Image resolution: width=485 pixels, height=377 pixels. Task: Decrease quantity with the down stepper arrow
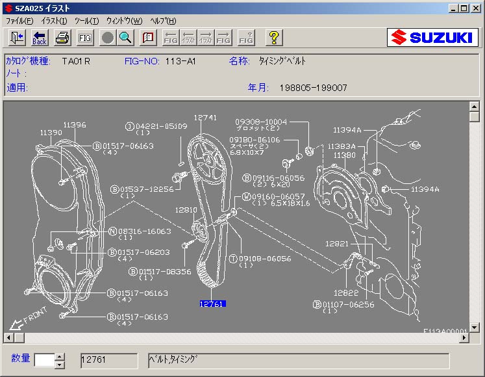click(60, 364)
